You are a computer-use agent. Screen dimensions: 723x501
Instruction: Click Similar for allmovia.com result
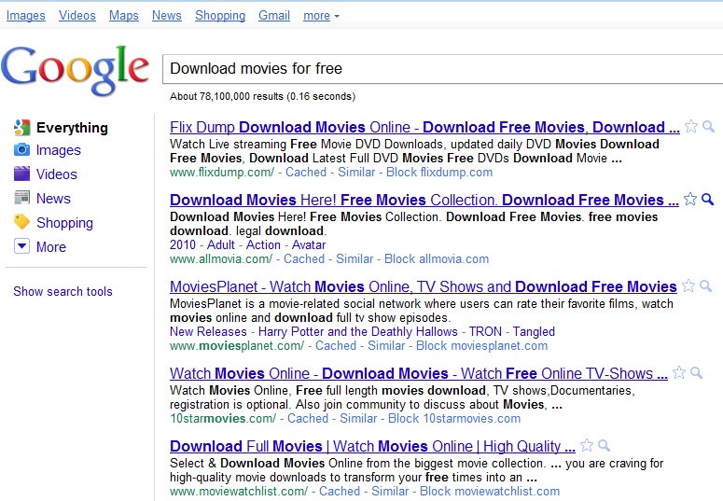point(355,258)
